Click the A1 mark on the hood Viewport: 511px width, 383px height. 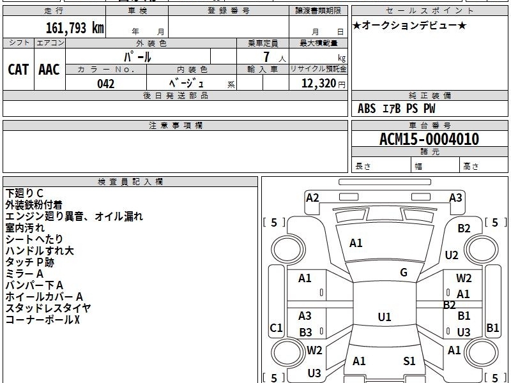click(x=356, y=243)
